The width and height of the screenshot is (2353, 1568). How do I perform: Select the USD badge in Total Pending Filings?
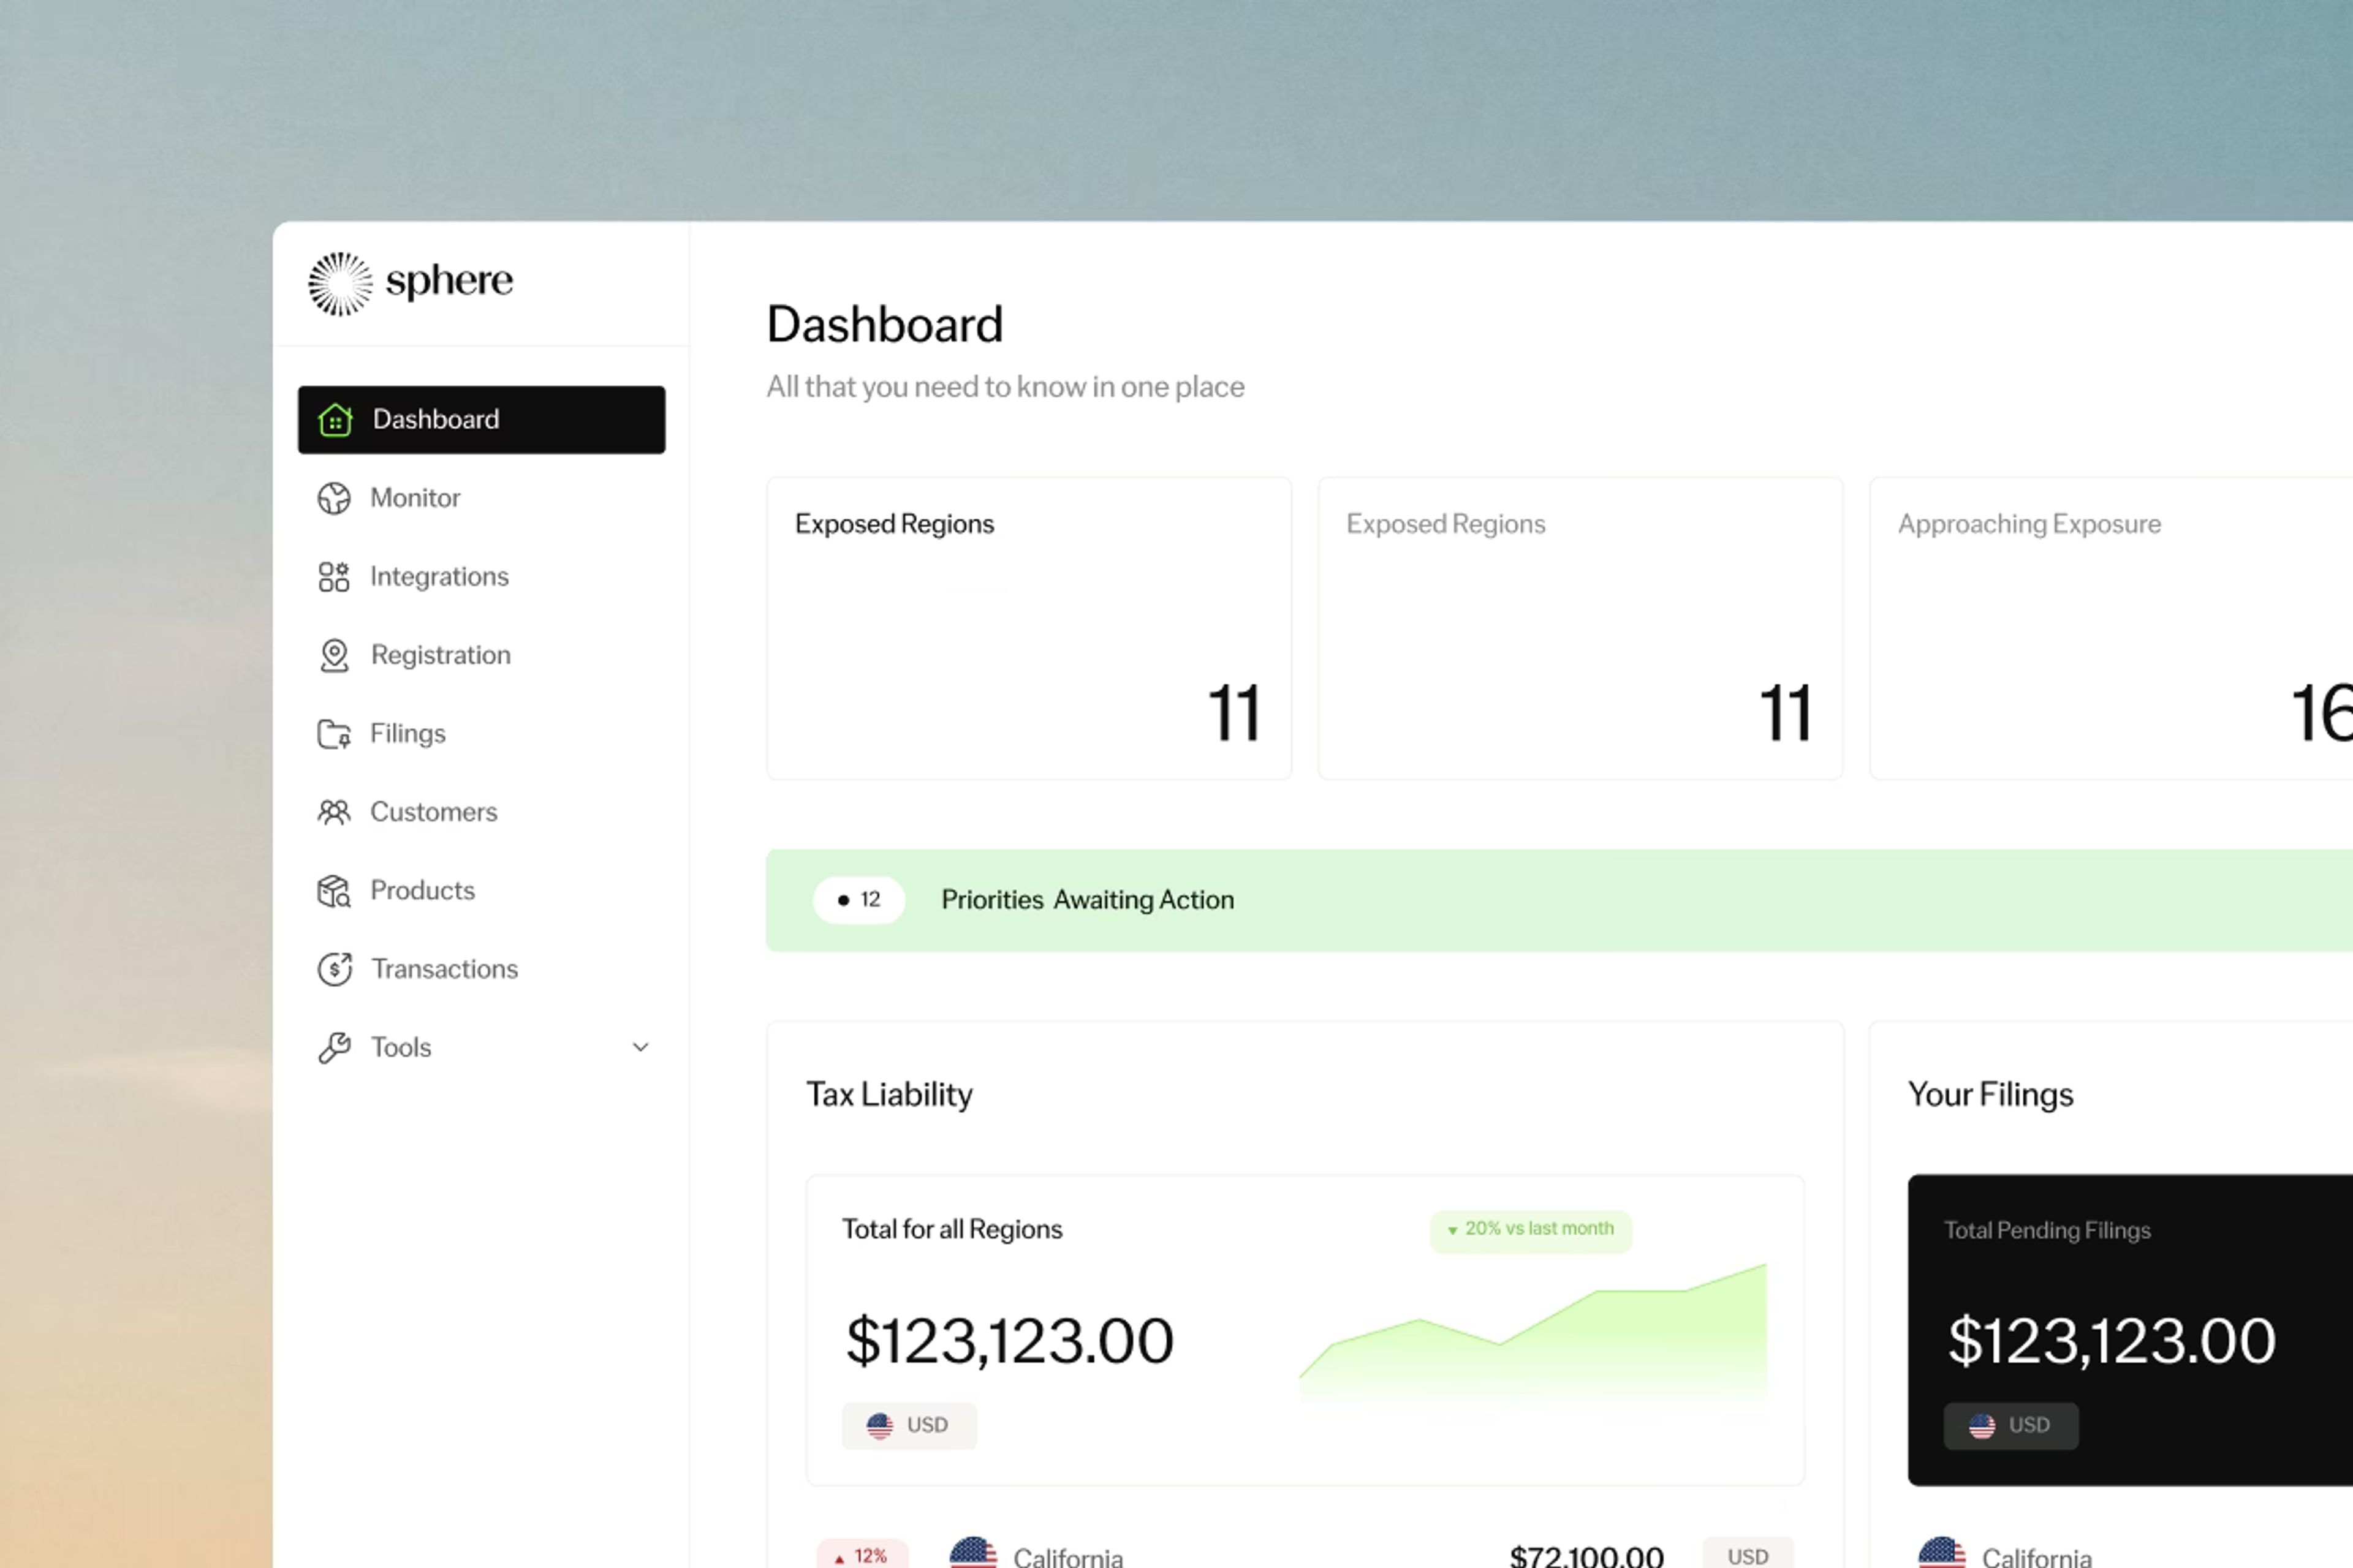coord(2011,1426)
